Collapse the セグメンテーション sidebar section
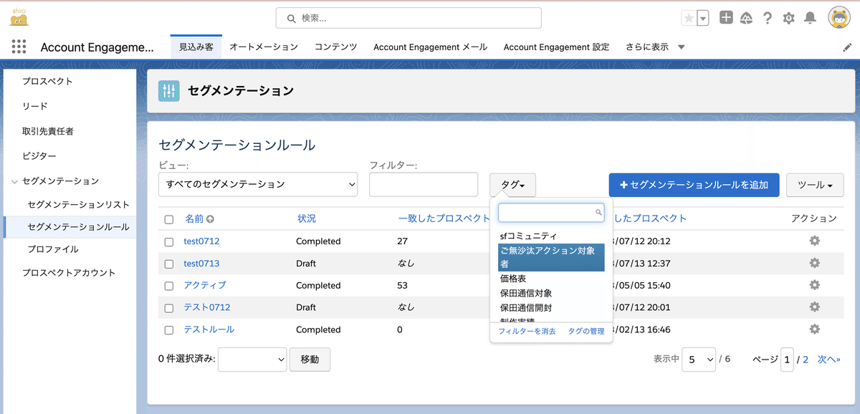Screen dimensions: 860x414 tap(14, 181)
